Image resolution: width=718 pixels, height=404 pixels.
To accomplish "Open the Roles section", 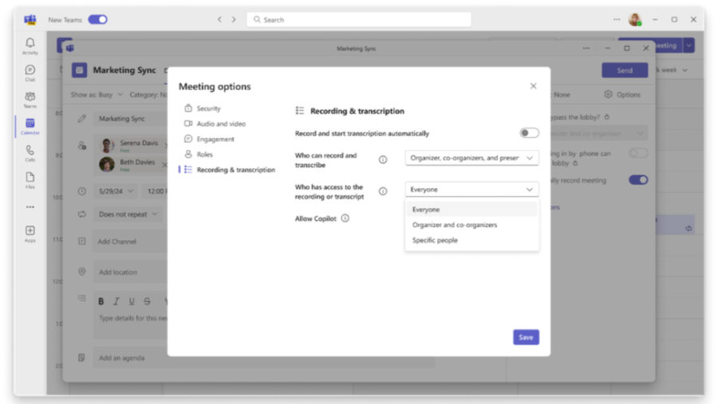I will tap(199, 154).
